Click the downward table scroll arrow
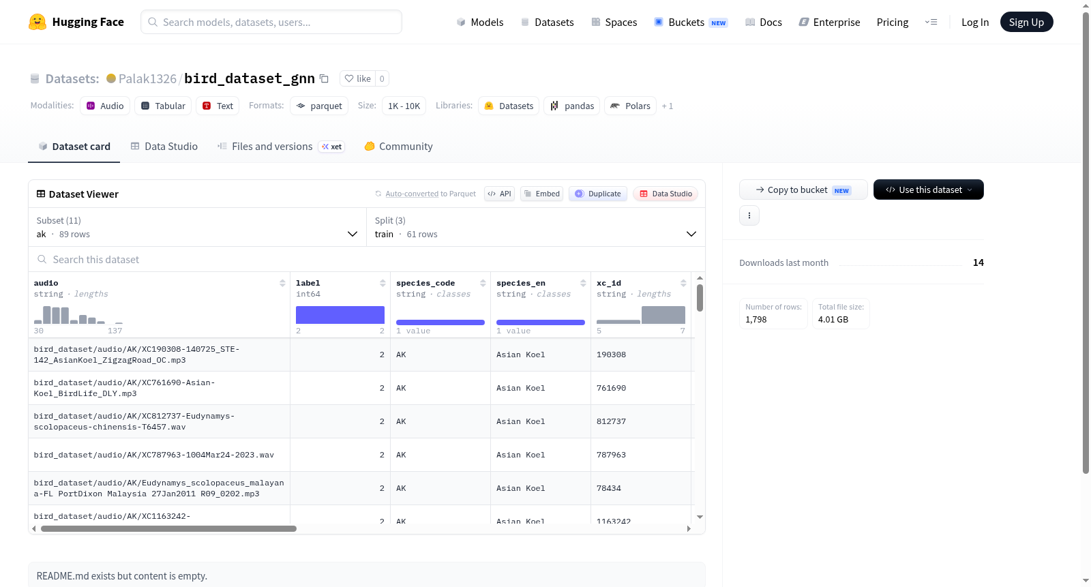Image resolution: width=1091 pixels, height=587 pixels. coord(700,517)
